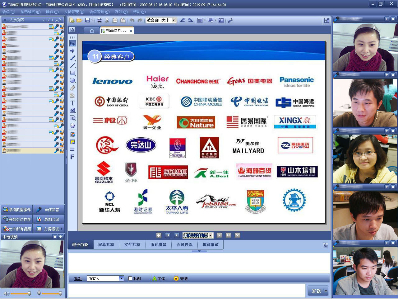Choose the rectangle drawing tool
This screenshot has width=398, height=299.
tap(72, 73)
